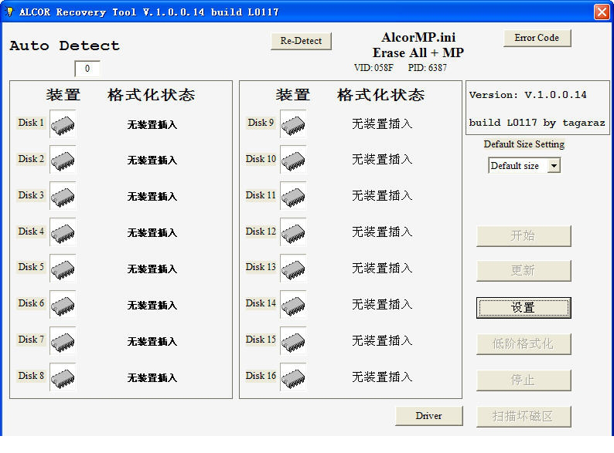Click the VID: 058F text

[x=374, y=68]
